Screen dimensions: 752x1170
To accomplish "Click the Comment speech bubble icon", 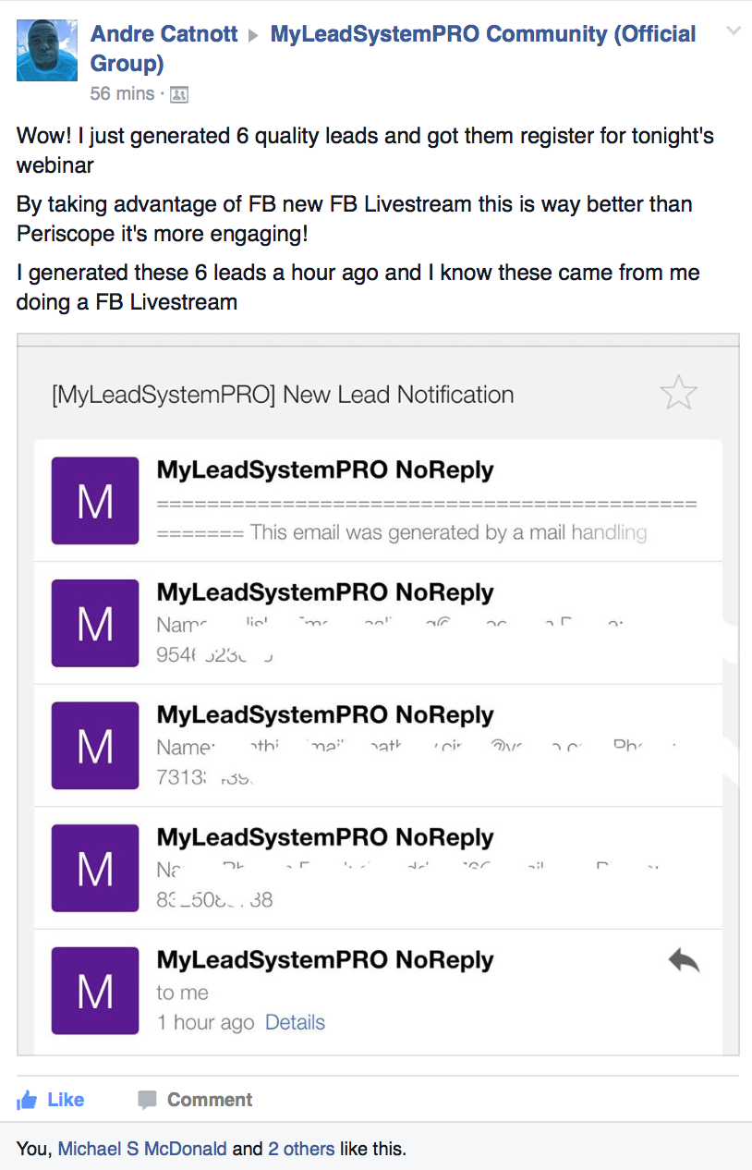I will tap(147, 1100).
